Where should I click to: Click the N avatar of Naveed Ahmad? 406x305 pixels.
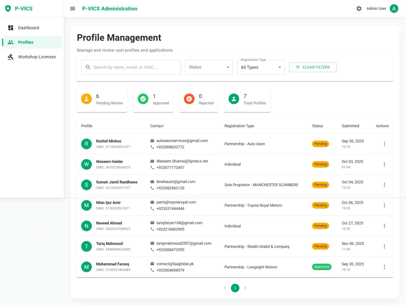87,226
